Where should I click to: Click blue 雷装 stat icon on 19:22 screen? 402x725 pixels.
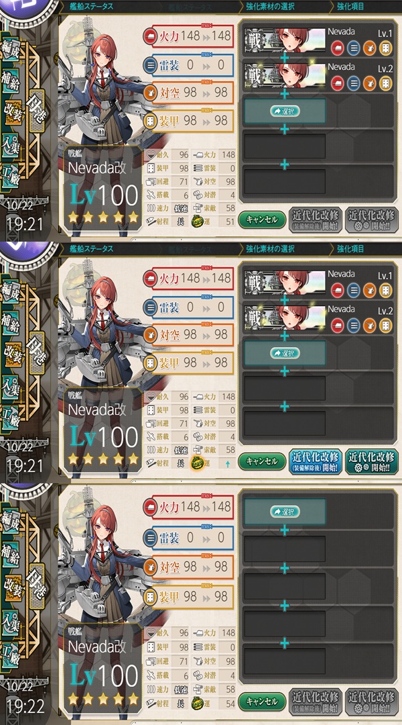coord(150,537)
